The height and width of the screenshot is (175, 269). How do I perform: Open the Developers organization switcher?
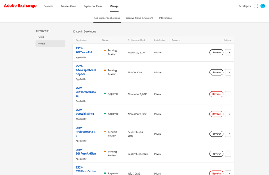(x=245, y=6)
